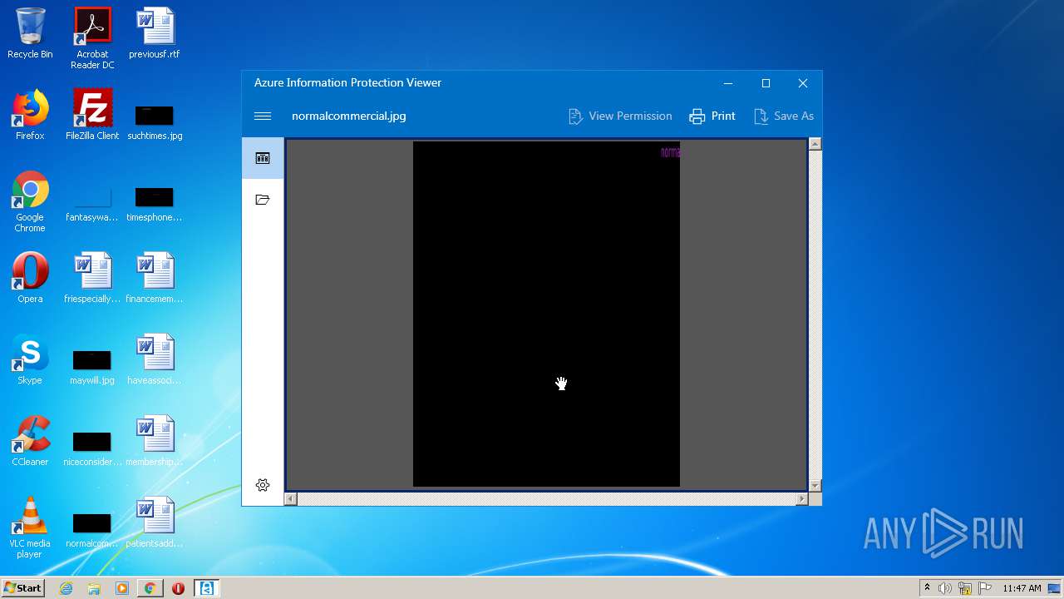Open the viewer settings gear
Screen dimensions: 1064x599
click(263, 485)
